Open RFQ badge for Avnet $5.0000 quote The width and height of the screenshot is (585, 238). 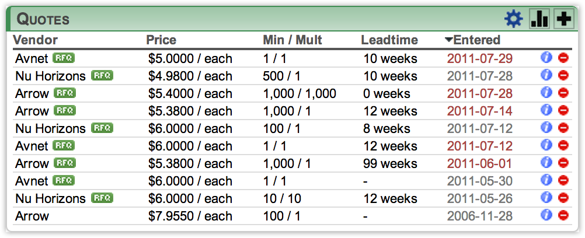pos(64,58)
